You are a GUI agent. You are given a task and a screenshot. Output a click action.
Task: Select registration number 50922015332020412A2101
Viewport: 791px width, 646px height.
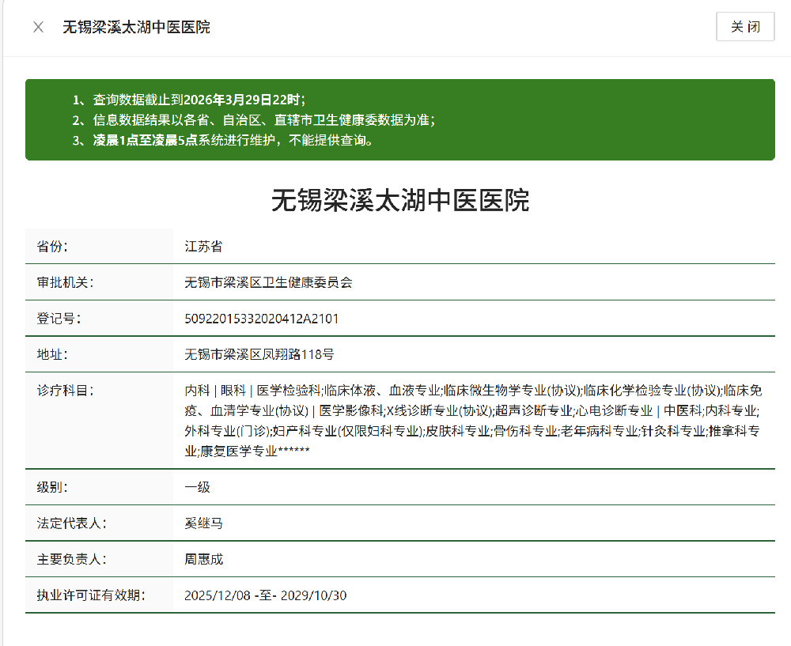tap(261, 319)
